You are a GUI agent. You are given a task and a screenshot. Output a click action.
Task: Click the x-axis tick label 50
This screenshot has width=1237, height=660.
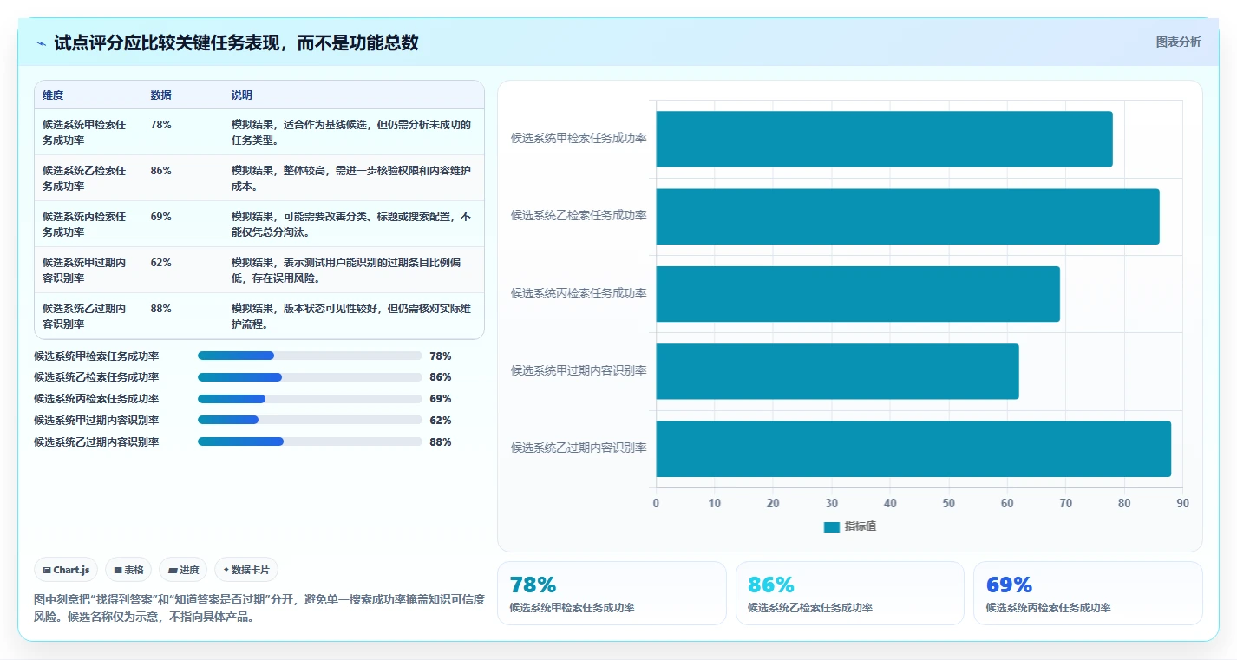tap(948, 503)
